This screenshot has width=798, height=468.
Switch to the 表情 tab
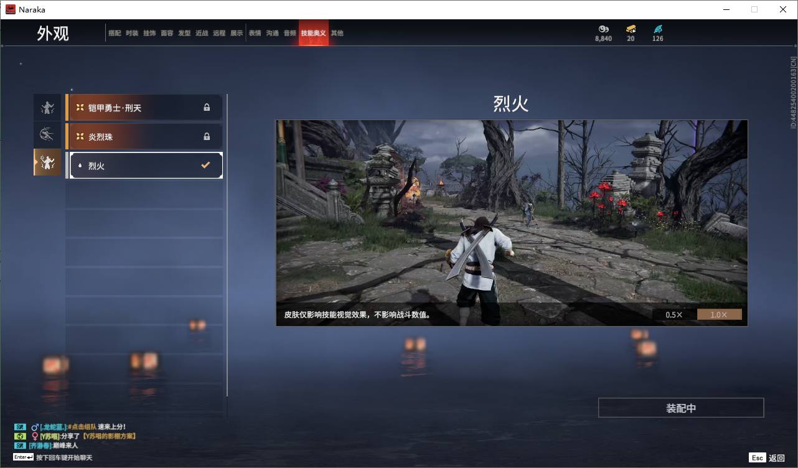coord(255,33)
